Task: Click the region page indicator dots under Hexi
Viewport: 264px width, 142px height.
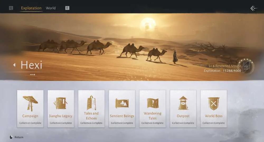Action: 32,75
